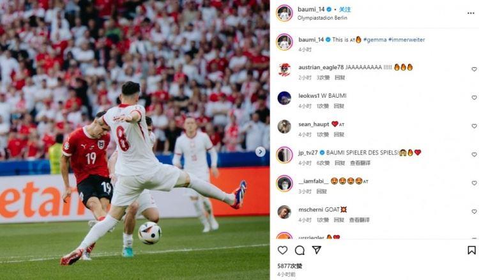The height and width of the screenshot is (280, 479).
Task: View translation of jp_tv27's comment
Action: [x=360, y=163]
